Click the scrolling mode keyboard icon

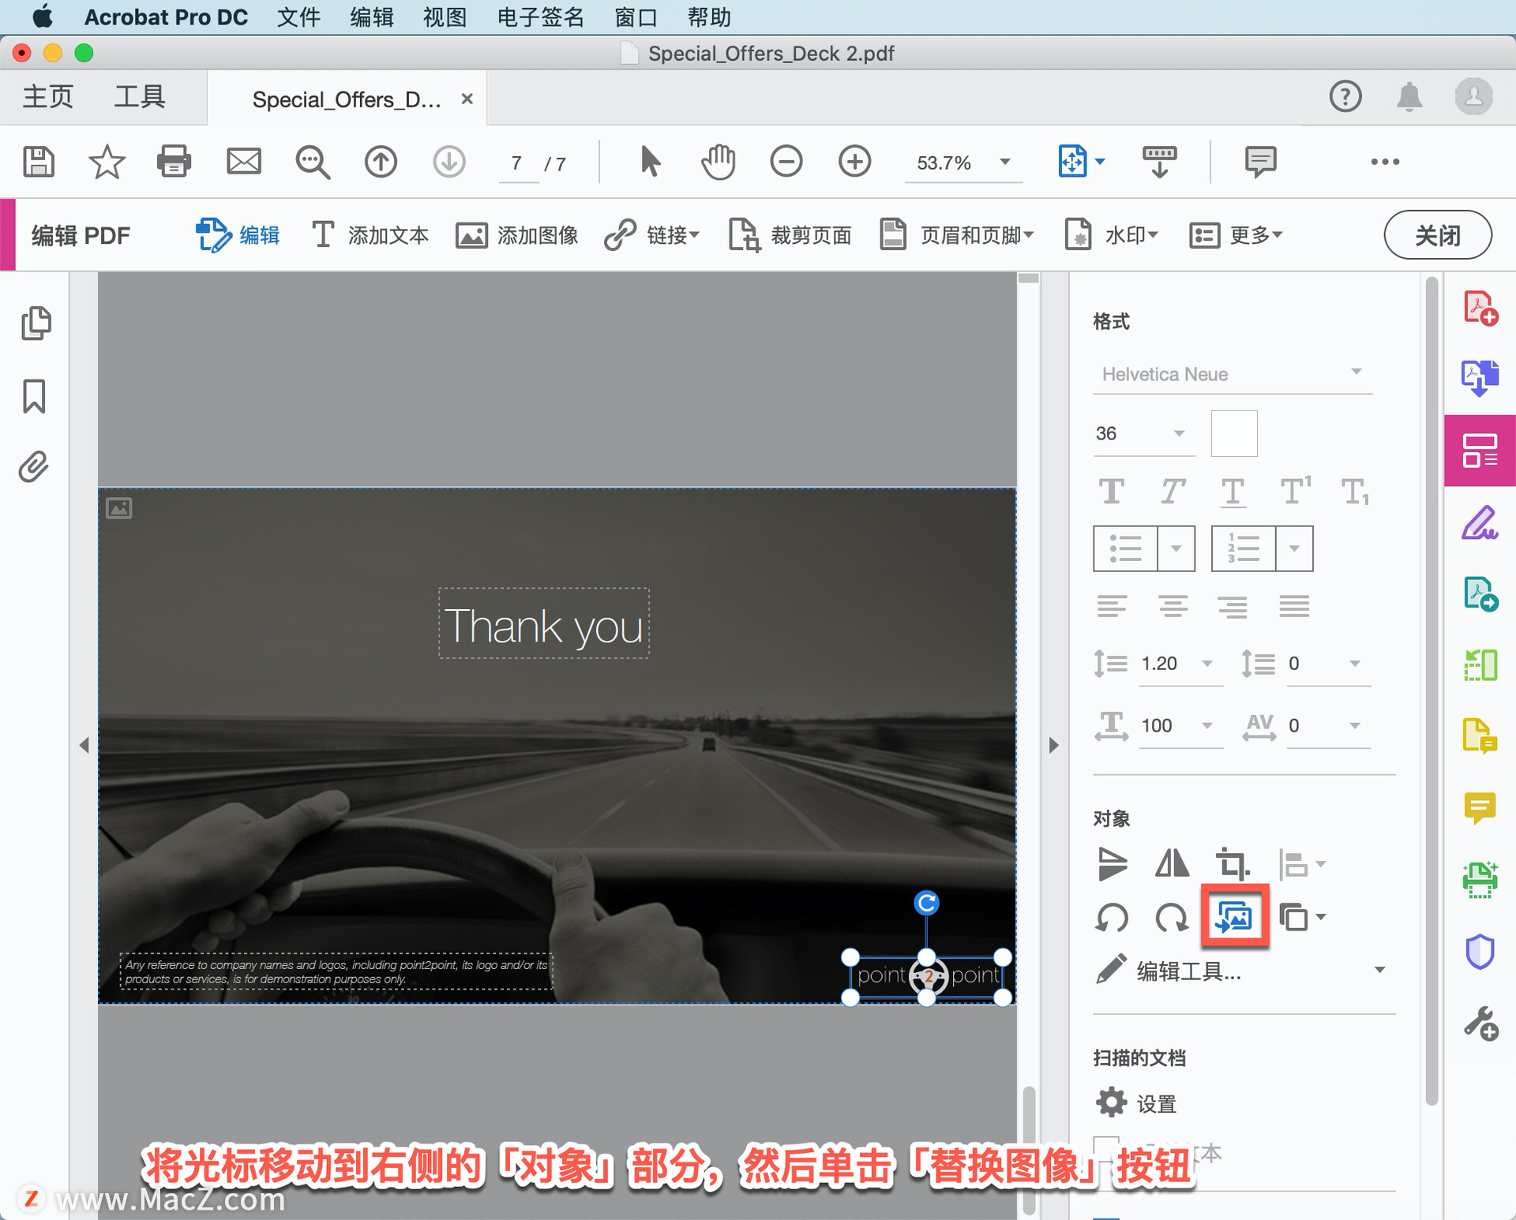[x=1159, y=162]
